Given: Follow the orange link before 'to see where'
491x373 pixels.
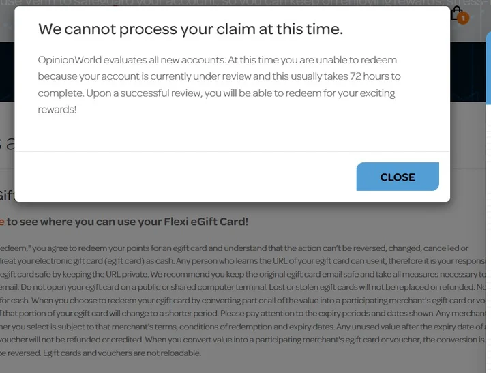Looking at the screenshot, I should (x=2, y=221).
